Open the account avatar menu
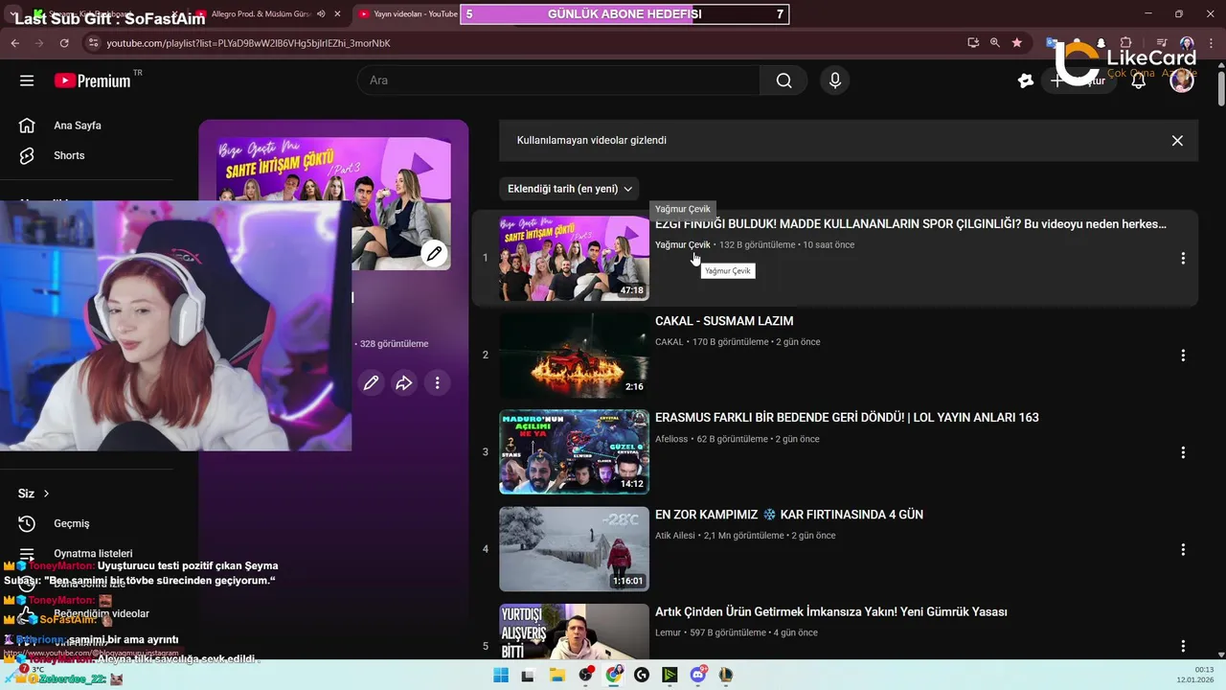Viewport: 1226px width, 690px height. tap(1182, 80)
